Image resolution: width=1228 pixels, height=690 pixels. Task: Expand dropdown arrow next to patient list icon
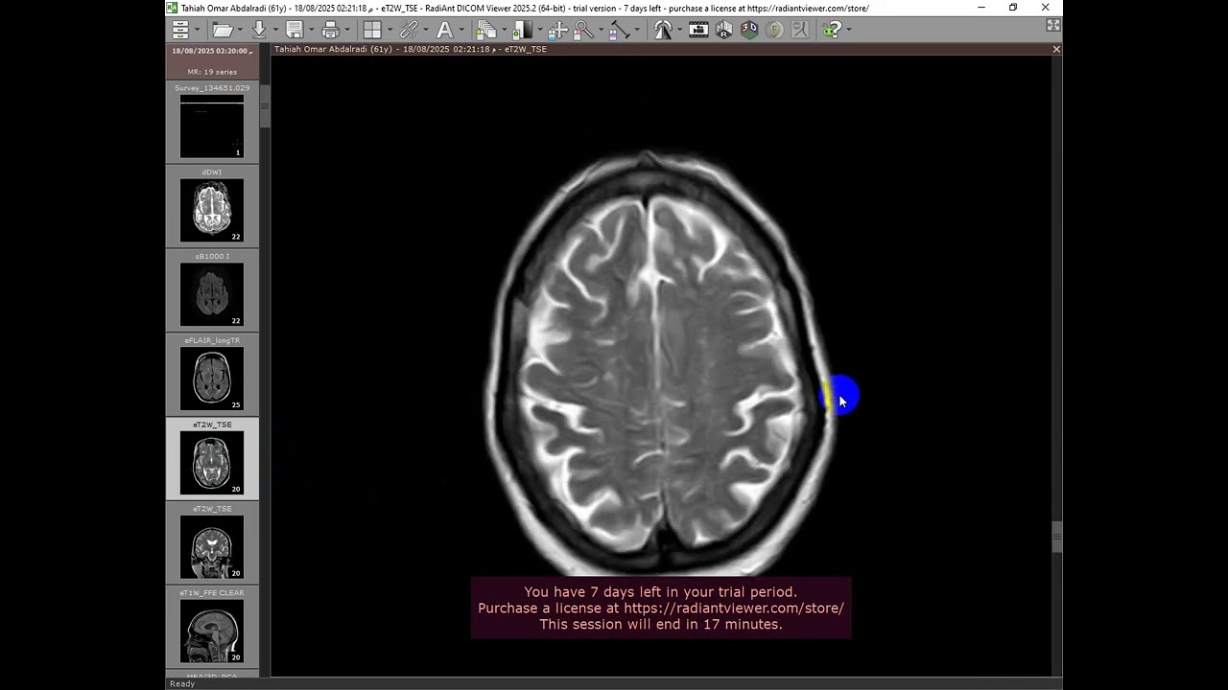(x=198, y=30)
